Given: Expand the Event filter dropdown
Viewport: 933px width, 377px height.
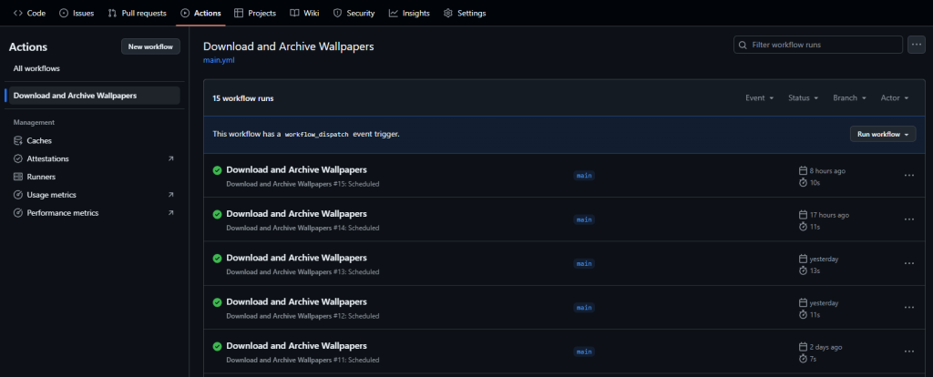Looking at the screenshot, I should click(759, 97).
